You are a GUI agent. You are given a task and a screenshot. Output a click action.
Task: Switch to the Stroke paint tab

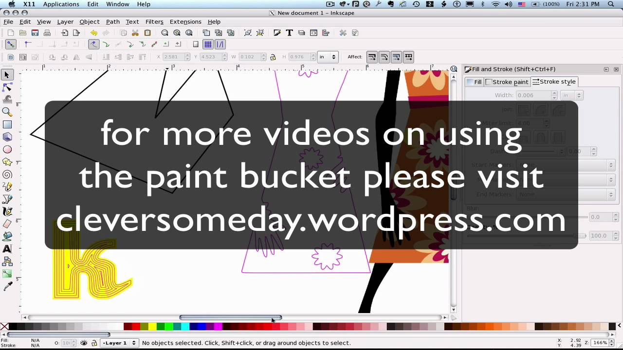pos(508,82)
